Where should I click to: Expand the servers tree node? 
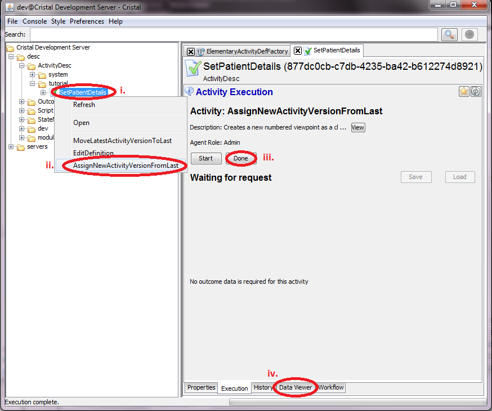click(11, 146)
